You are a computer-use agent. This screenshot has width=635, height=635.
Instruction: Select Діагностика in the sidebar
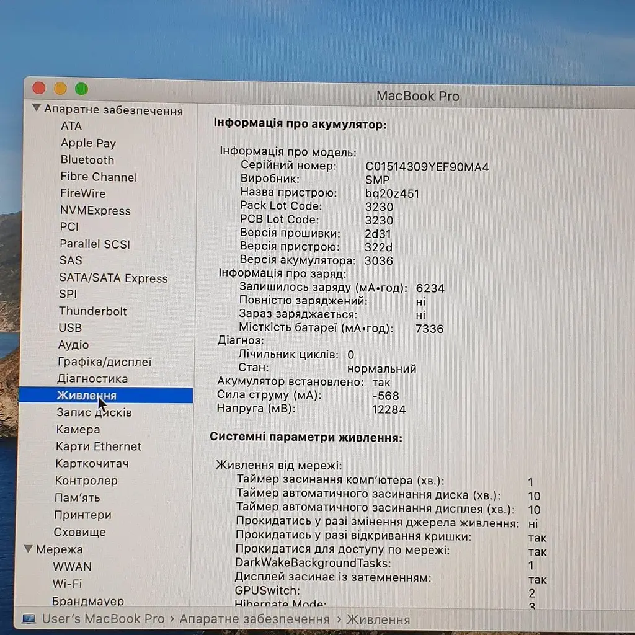coord(92,379)
